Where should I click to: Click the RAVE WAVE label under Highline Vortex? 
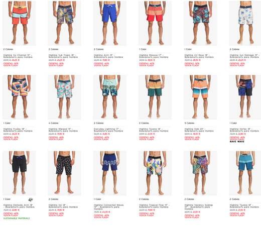click(x=237, y=142)
